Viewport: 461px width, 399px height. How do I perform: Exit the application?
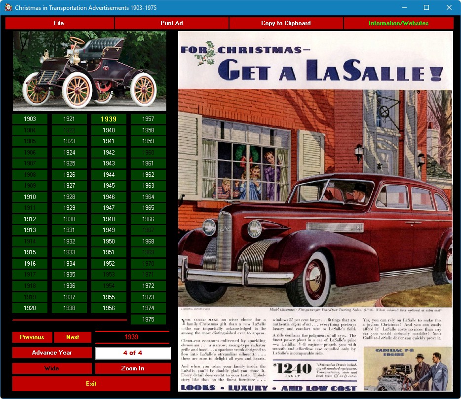click(x=91, y=384)
